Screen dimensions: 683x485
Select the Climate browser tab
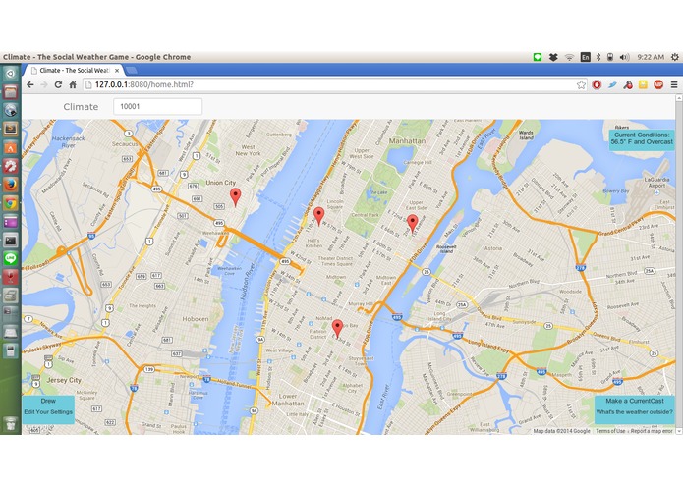[73, 71]
